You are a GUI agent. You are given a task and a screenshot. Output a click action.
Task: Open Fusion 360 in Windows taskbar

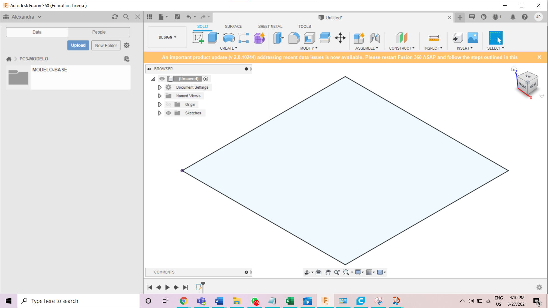325,301
